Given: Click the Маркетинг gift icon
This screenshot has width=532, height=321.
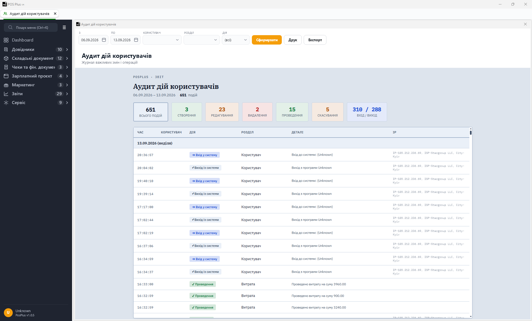Looking at the screenshot, I should pos(6,85).
